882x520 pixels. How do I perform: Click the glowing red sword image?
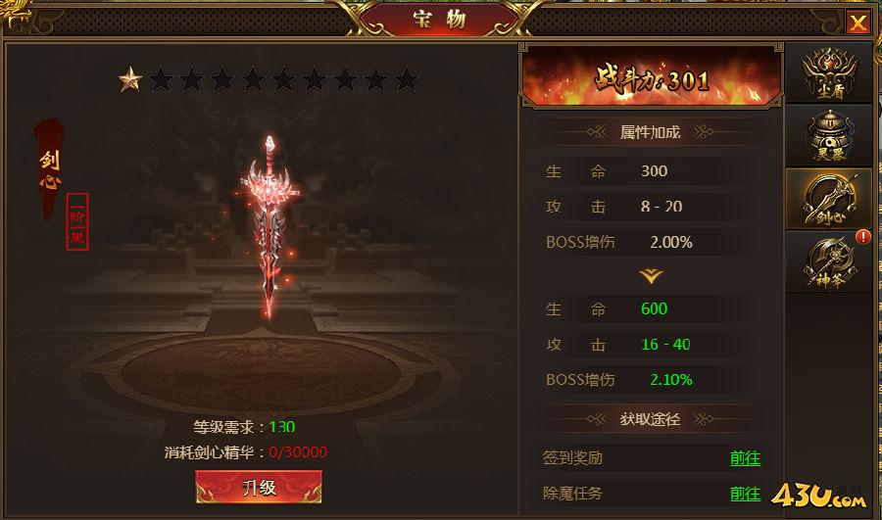tap(270, 226)
